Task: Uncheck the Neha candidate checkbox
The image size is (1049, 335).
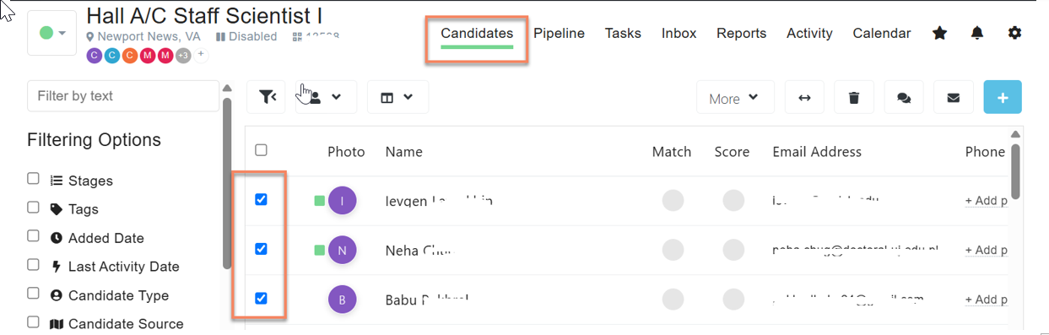Action: (261, 249)
